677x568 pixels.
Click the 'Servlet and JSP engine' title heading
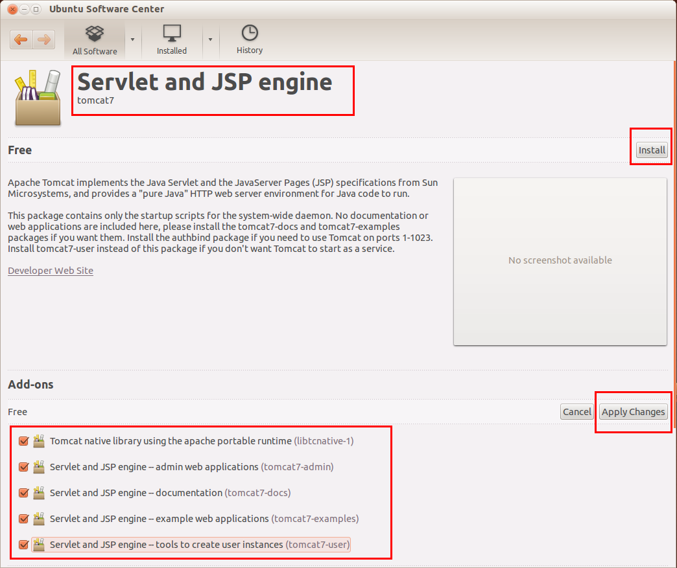205,82
